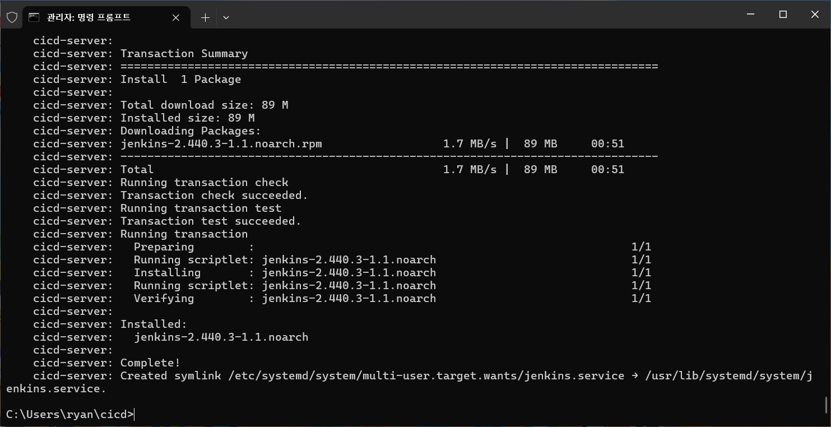Click the 'Installing' jenkins line

point(392,273)
